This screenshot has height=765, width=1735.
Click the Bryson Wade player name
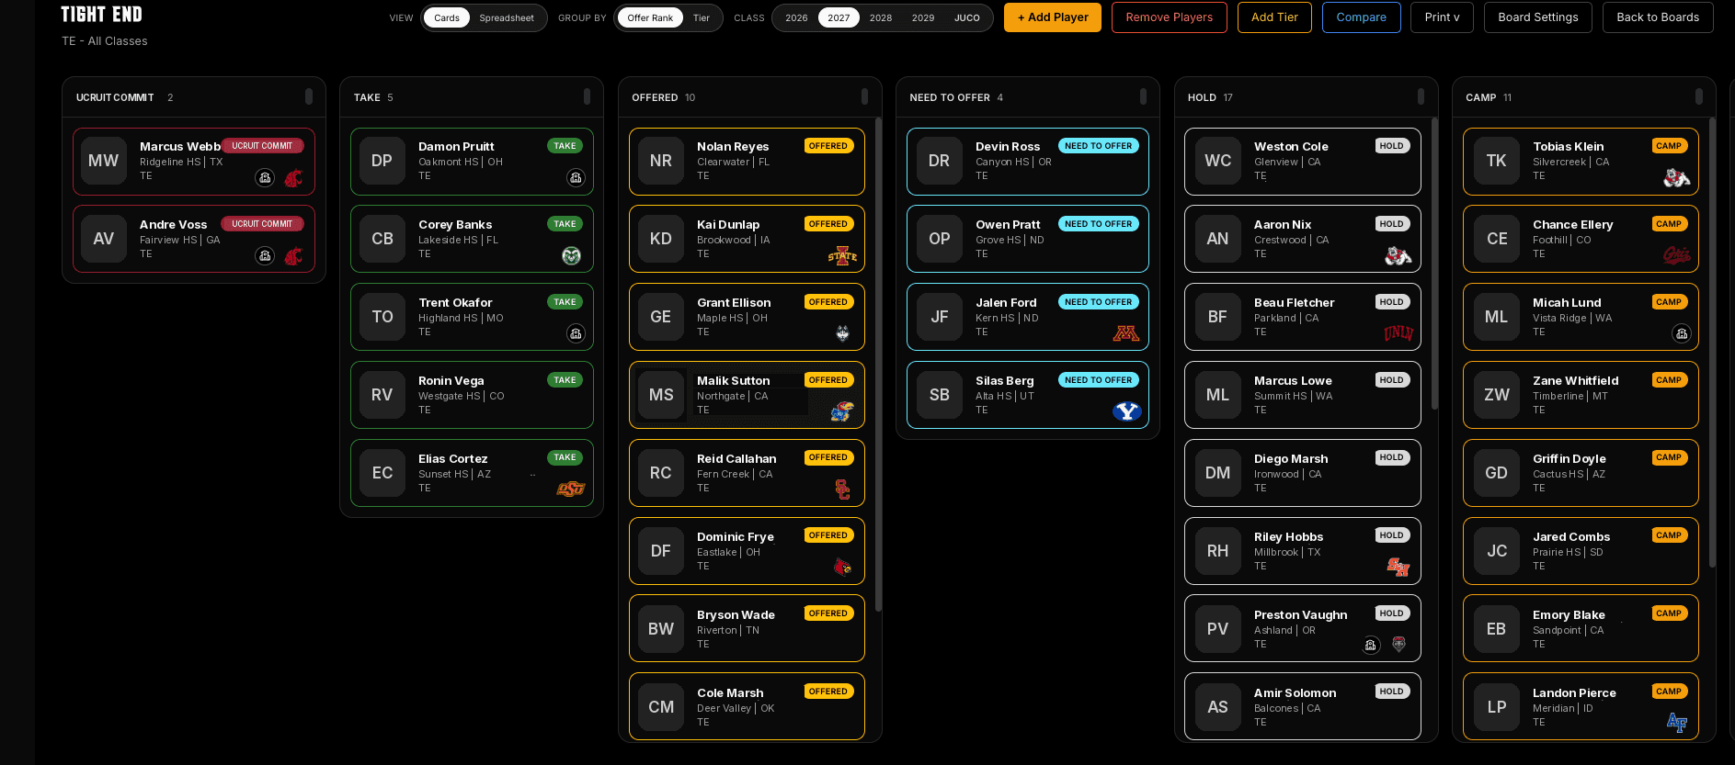click(x=736, y=614)
